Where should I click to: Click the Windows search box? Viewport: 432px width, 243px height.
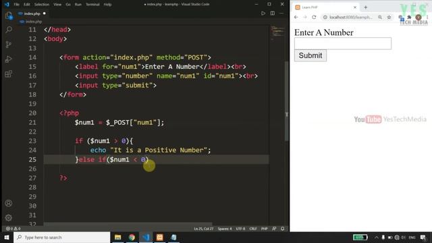pyautogui.click(x=61, y=237)
